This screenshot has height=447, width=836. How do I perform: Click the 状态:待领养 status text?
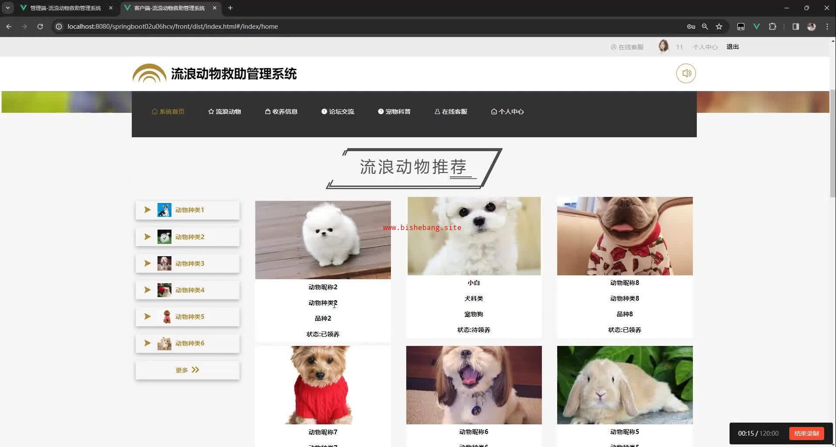(474, 330)
